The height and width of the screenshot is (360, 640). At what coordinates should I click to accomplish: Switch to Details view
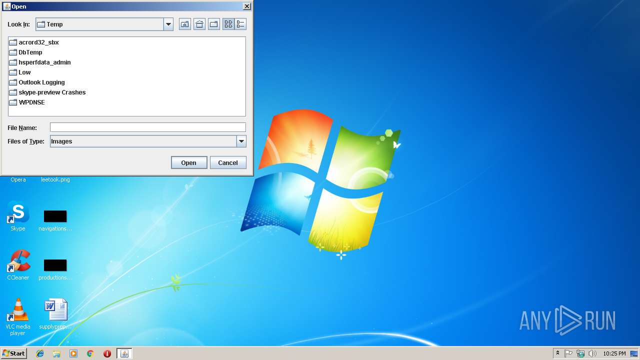240,24
